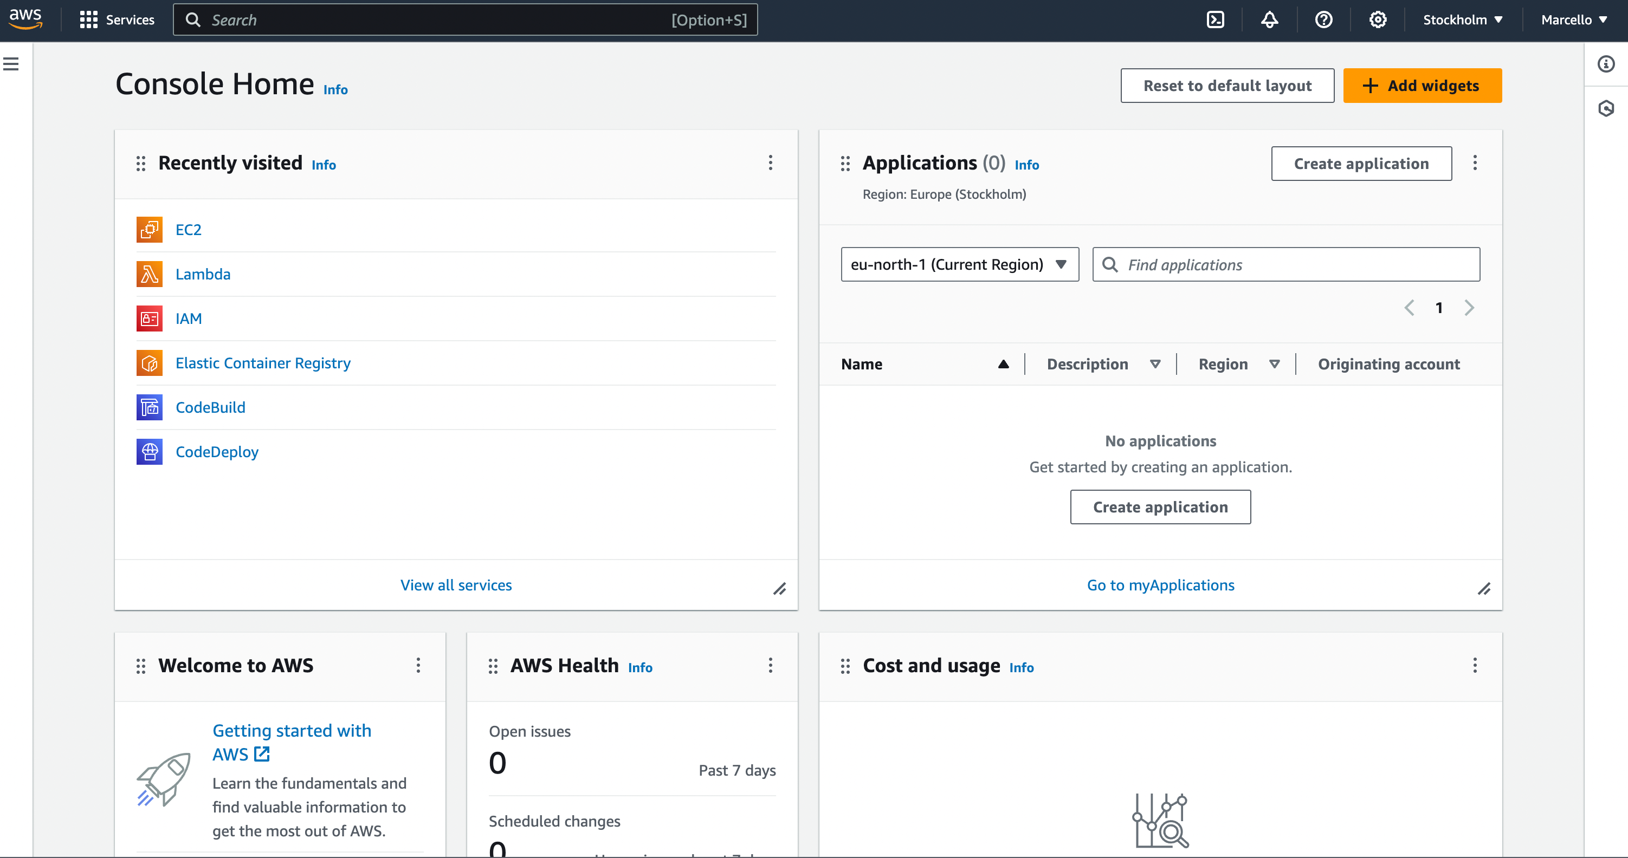Open Getting started with AWS link
The height and width of the screenshot is (858, 1628).
point(292,743)
